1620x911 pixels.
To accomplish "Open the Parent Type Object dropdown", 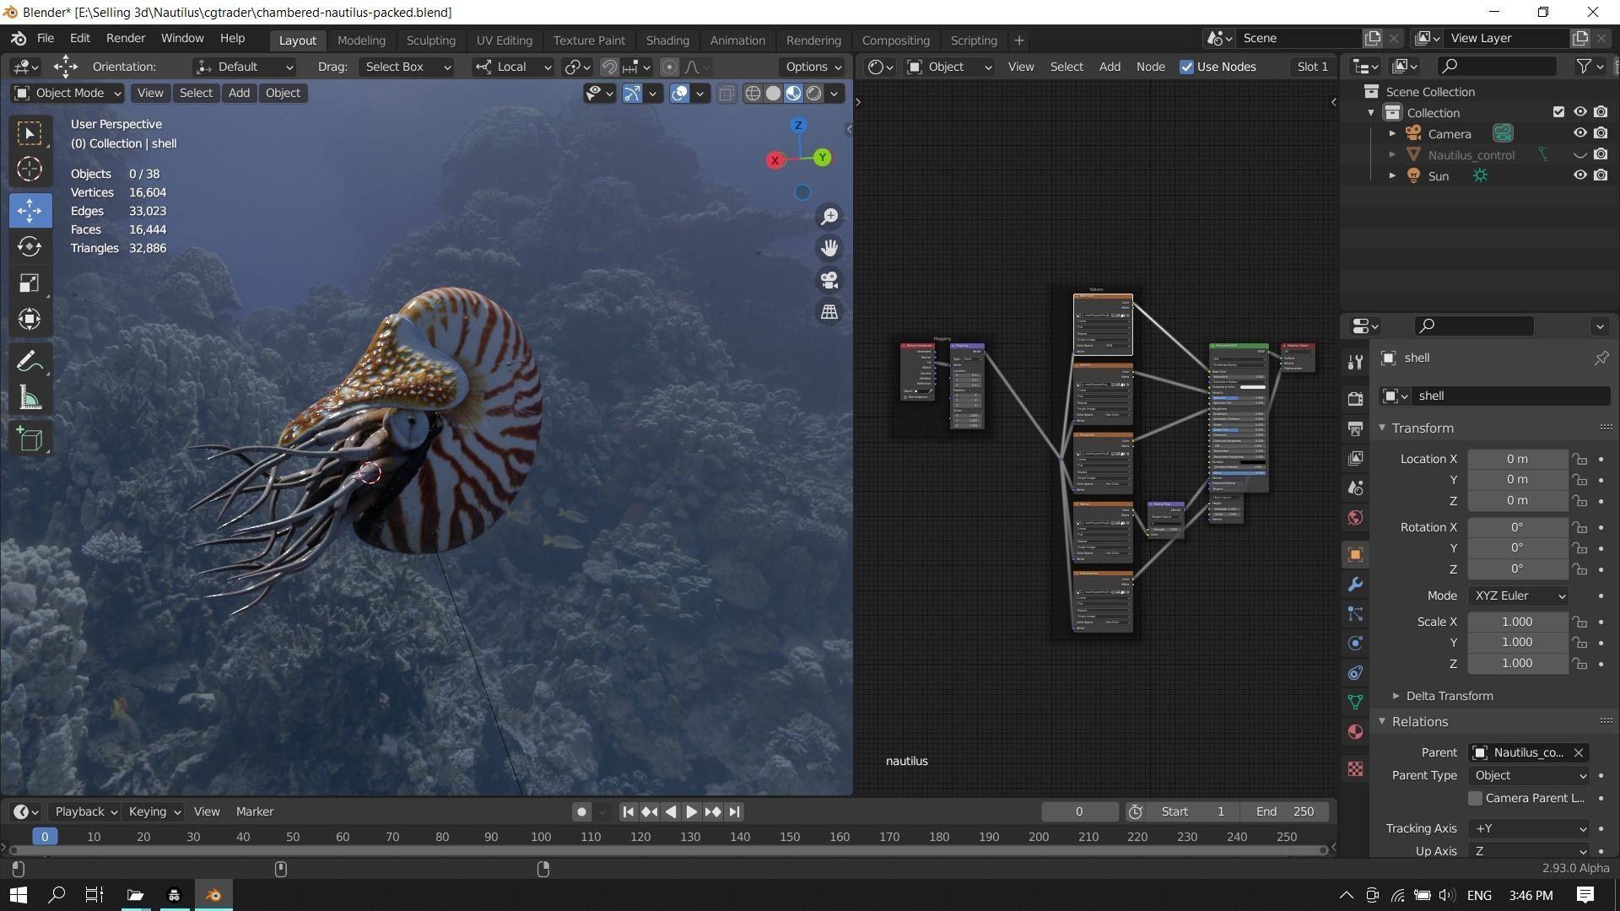I will [1529, 775].
